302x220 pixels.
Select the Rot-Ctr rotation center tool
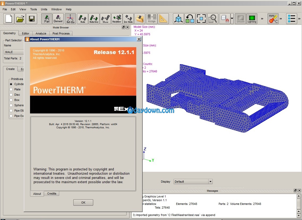coord(70,19)
